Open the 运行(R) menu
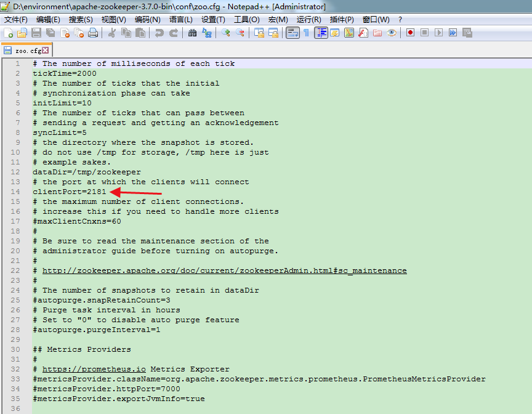 [308, 20]
